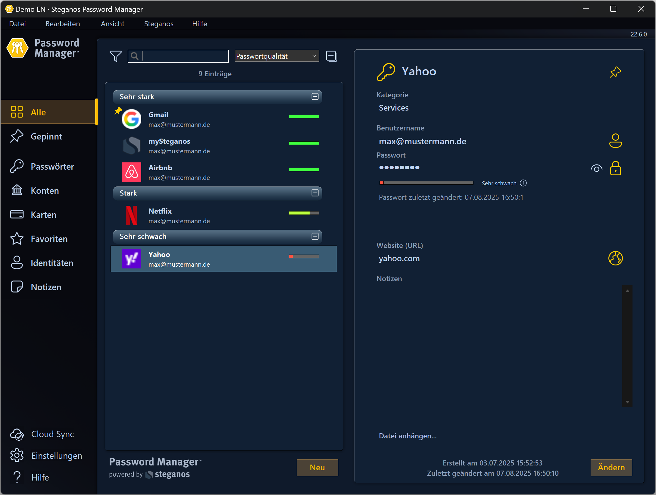Click the filter funnel icon
656x495 pixels.
(x=115, y=56)
